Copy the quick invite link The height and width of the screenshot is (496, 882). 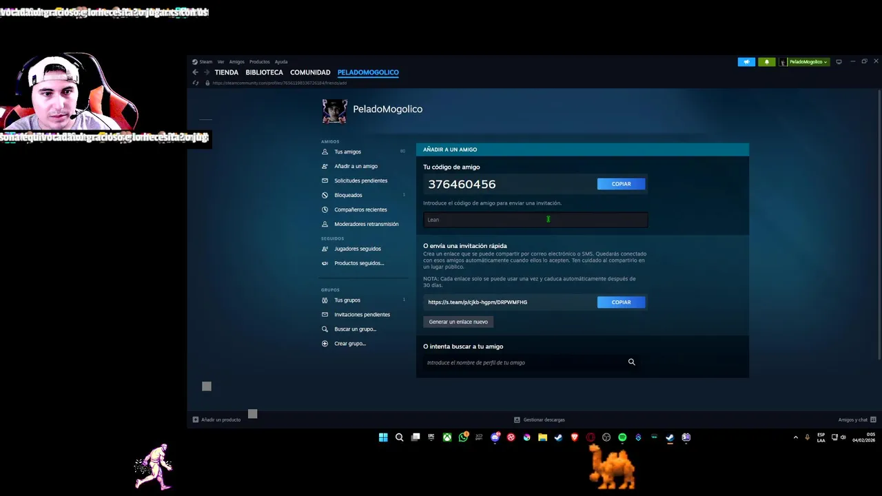tap(621, 302)
